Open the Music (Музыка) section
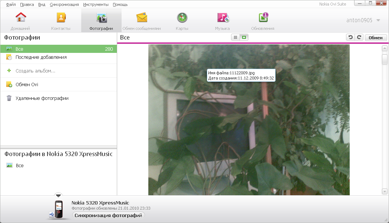Screen dimensions: 389x223 222,21
